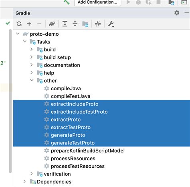
Task: Select extractIncludeTestProto task
Action: pos(101,112)
